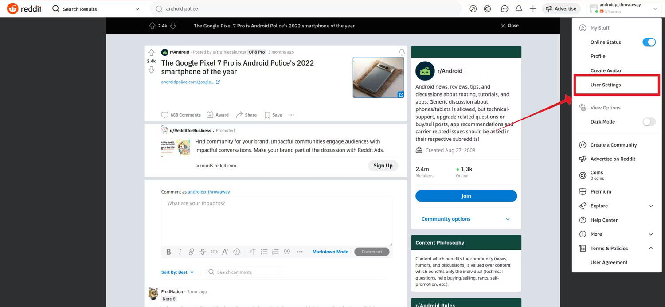
Task: Open the notifications bell in header
Action: pyautogui.click(x=519, y=8)
